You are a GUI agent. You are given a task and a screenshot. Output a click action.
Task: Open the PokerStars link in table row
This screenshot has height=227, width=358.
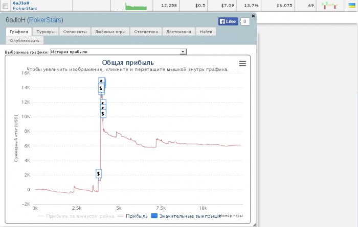click(x=25, y=8)
